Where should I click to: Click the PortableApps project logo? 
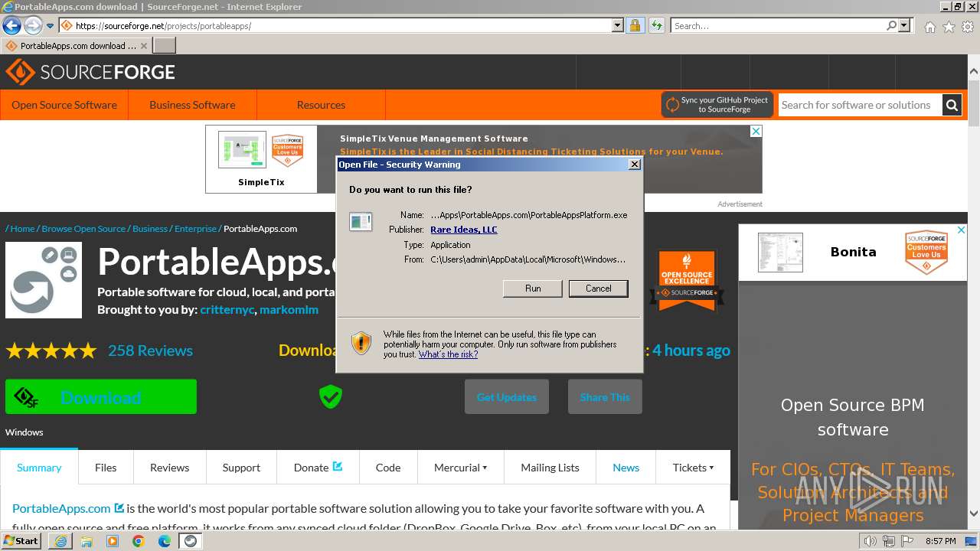pos(44,280)
